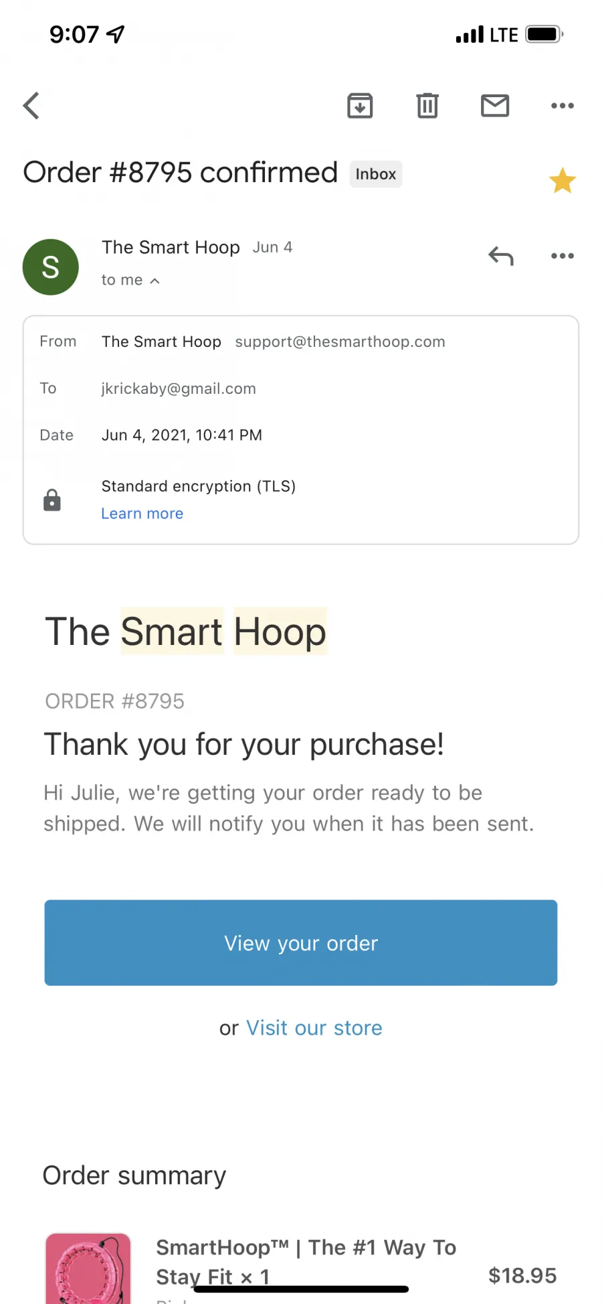
Task: Tap the lock encryption icon
Action: (x=52, y=500)
